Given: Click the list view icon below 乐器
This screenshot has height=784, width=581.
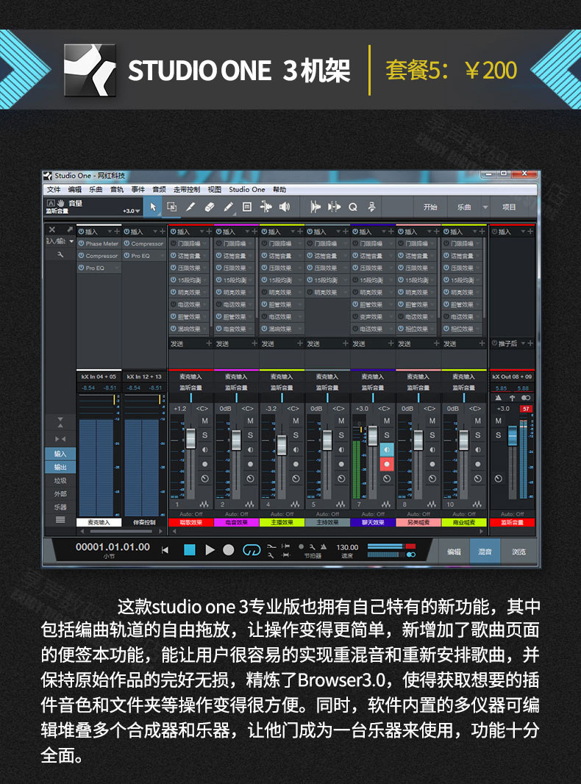Looking at the screenshot, I should tap(60, 520).
